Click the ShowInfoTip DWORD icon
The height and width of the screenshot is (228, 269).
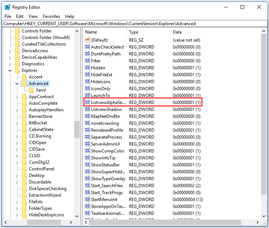point(87,158)
